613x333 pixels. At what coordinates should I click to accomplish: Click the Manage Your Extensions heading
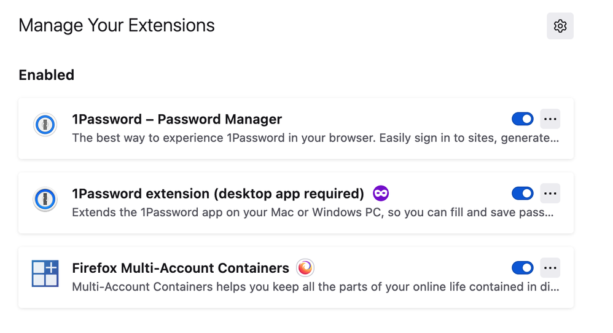point(117,26)
